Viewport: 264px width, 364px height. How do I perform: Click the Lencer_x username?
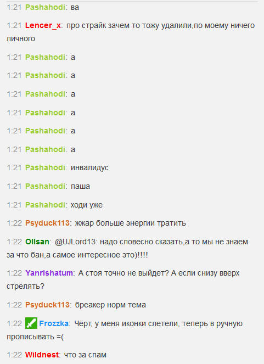pos(43,25)
